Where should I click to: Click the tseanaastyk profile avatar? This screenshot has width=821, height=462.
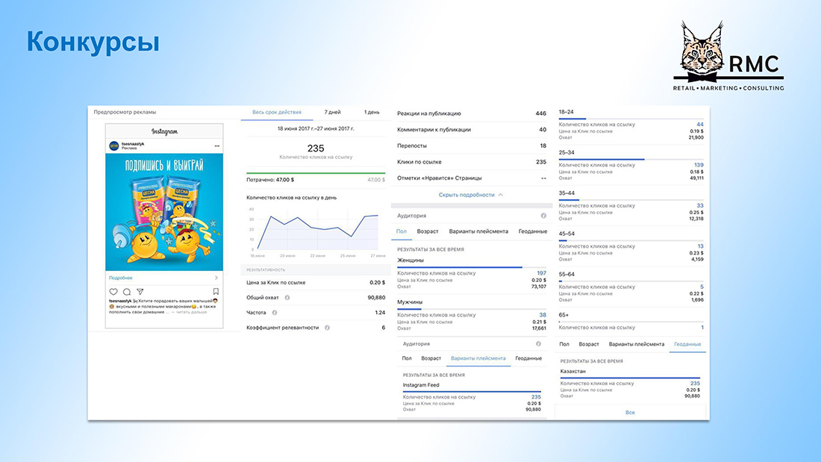click(x=114, y=146)
